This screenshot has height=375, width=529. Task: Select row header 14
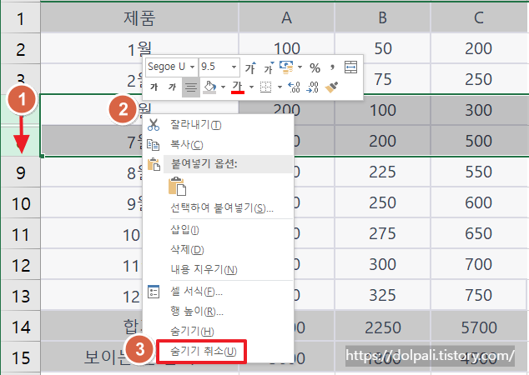[20, 327]
